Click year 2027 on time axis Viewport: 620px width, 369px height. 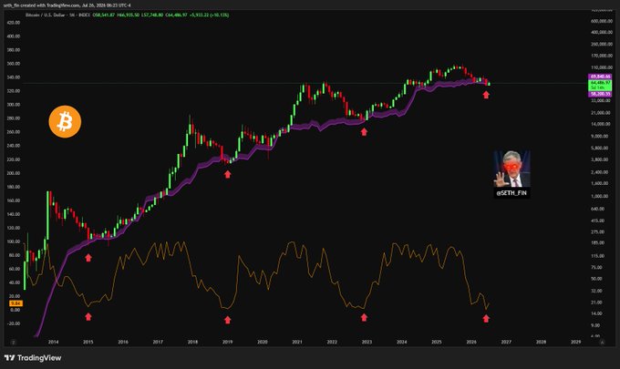506,343
